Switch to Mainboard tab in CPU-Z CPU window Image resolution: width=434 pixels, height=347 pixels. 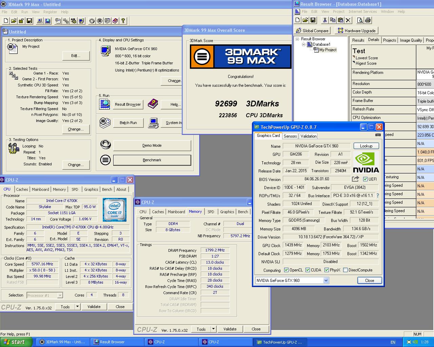tap(40, 189)
